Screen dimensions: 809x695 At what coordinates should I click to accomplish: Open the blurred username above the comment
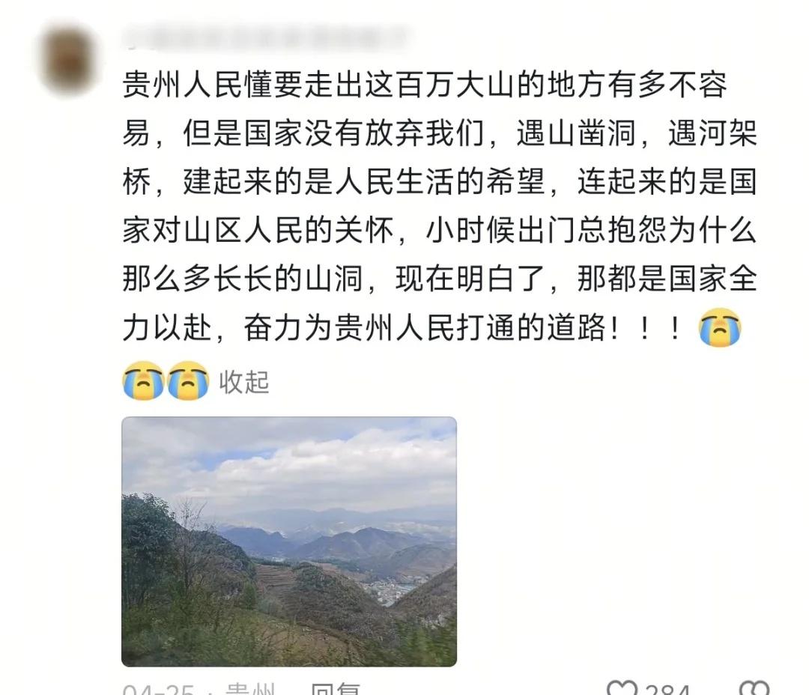click(264, 37)
